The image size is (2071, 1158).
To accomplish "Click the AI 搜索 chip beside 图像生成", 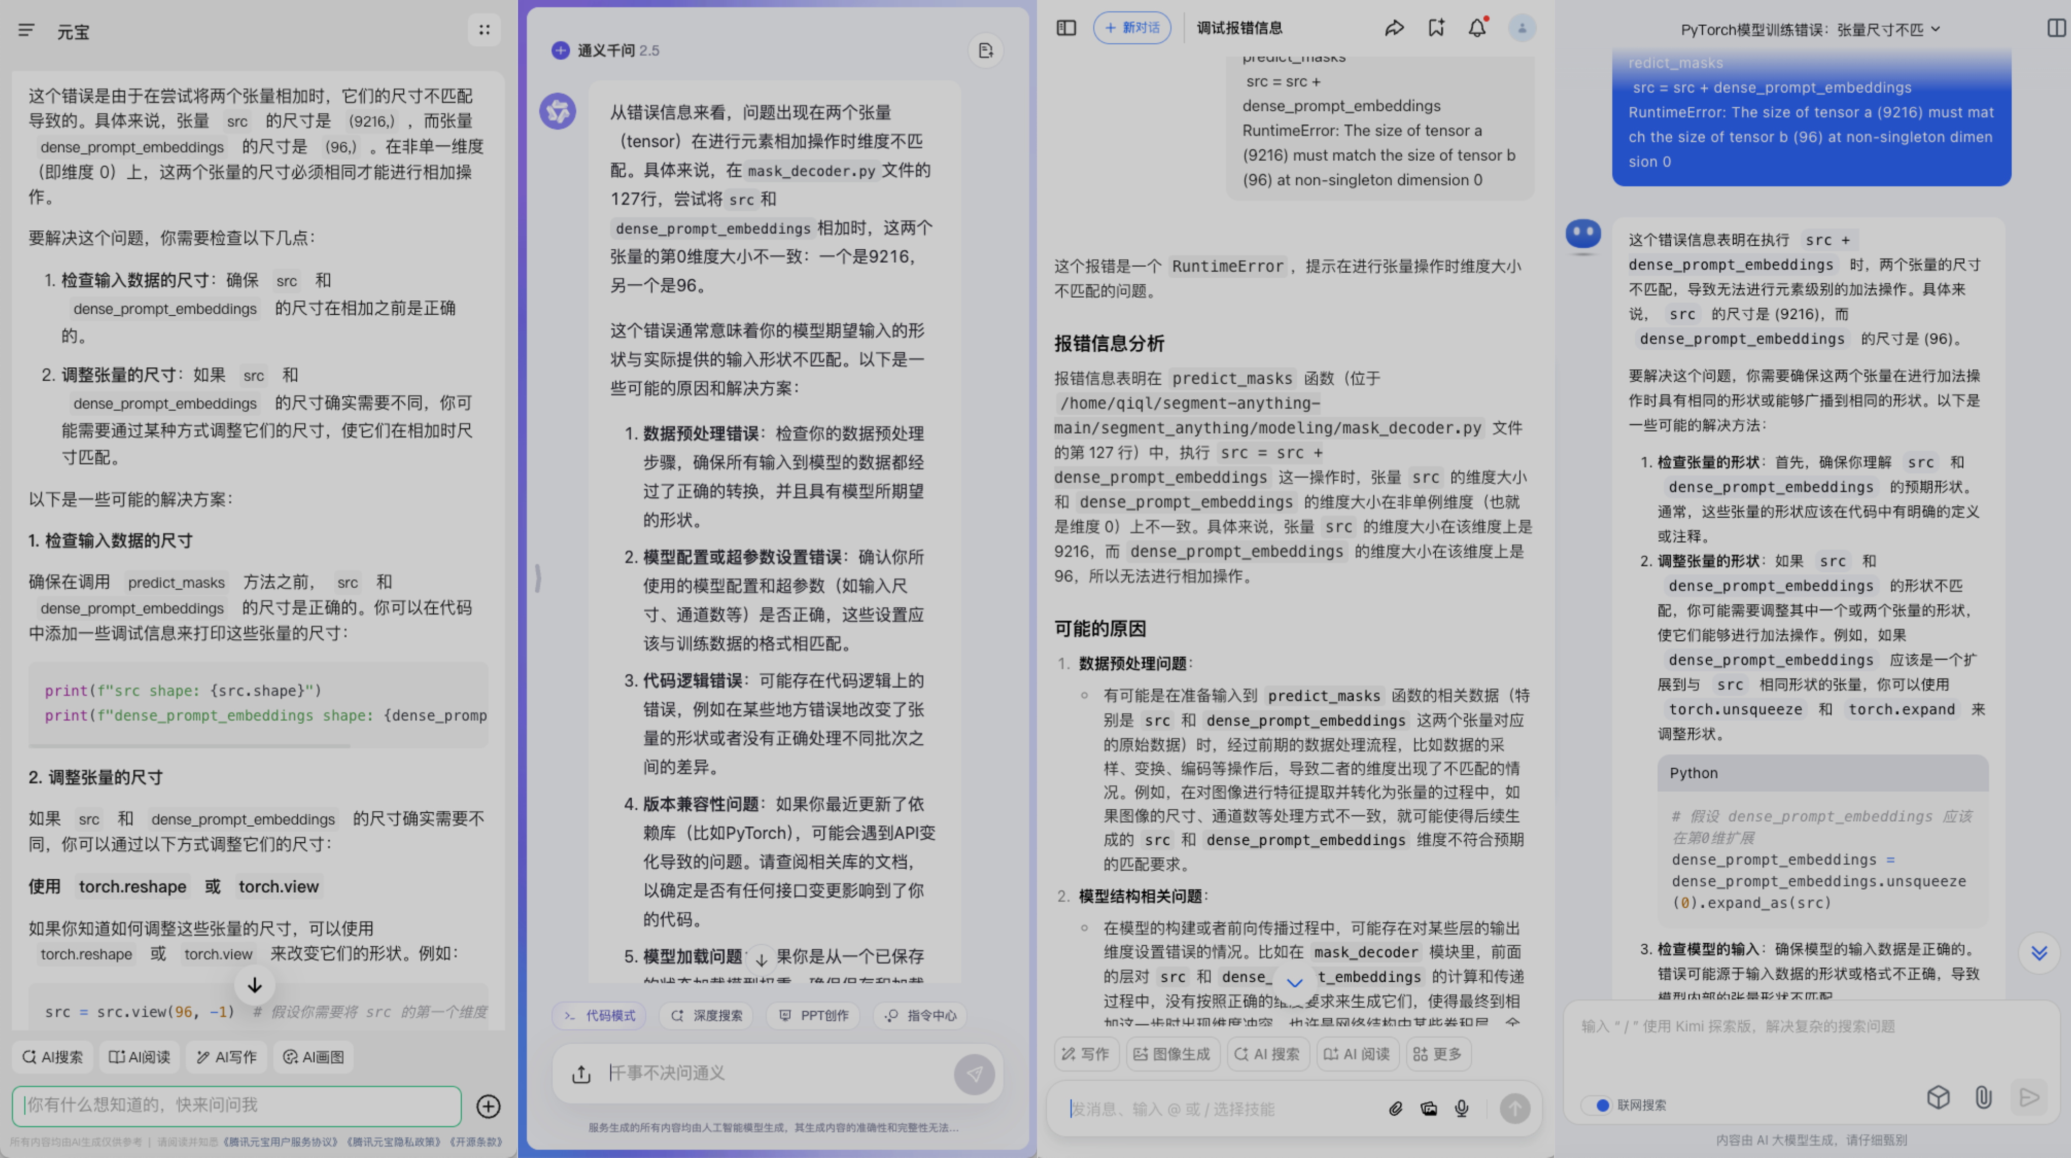I will point(1269,1053).
